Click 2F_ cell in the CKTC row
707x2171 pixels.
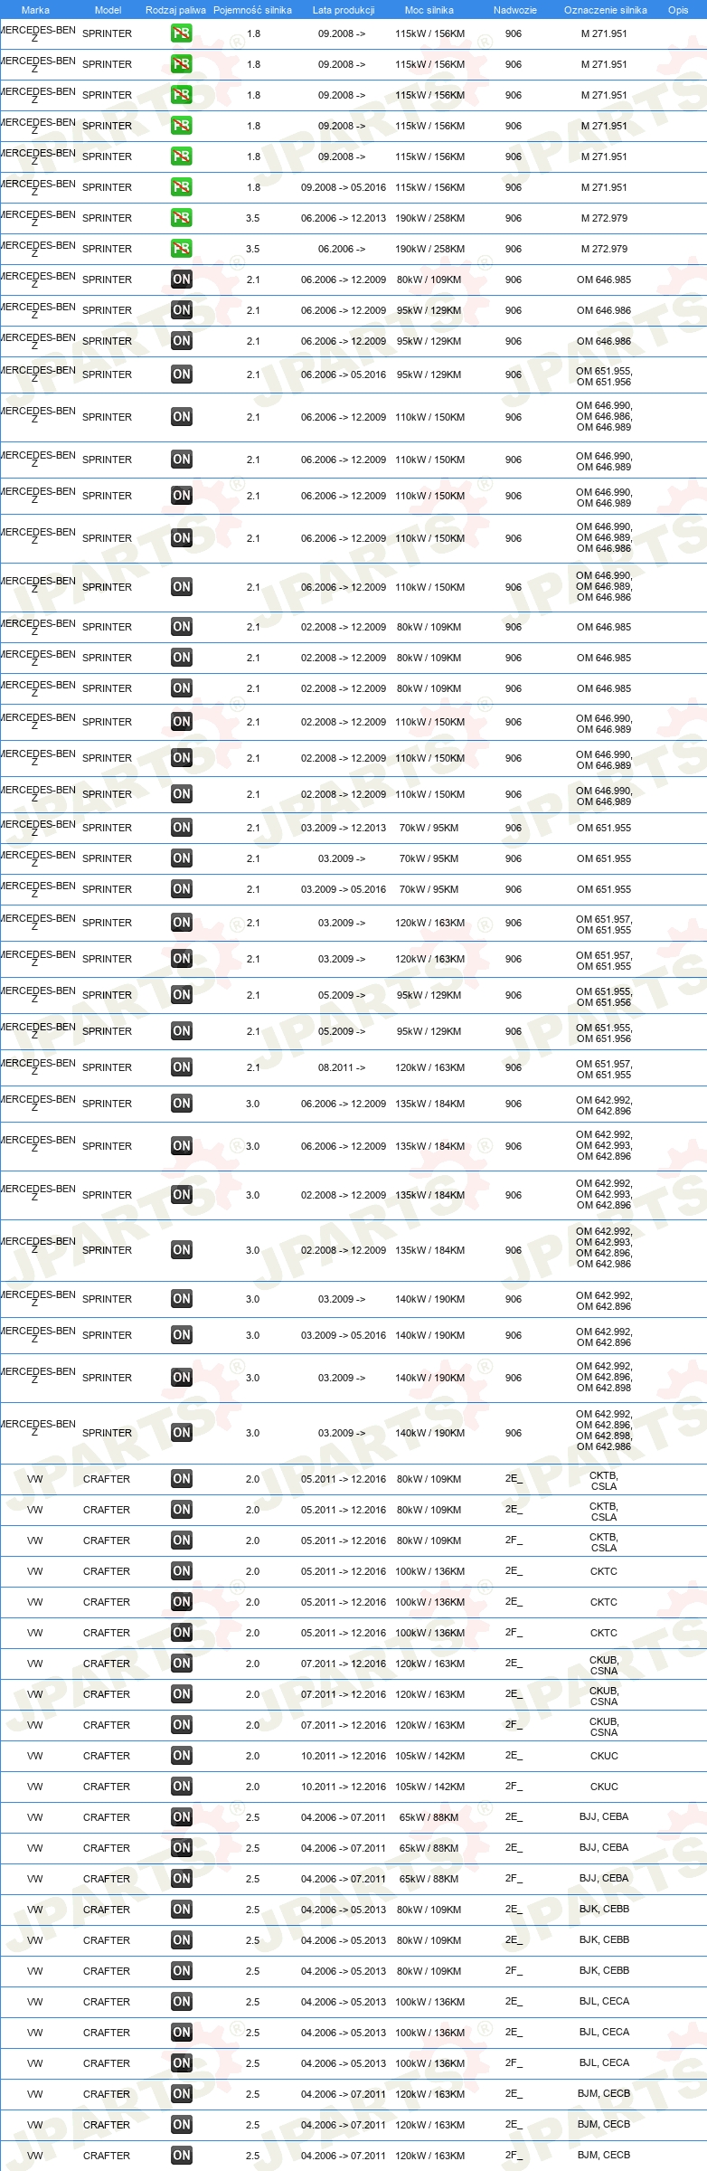[x=514, y=1633]
